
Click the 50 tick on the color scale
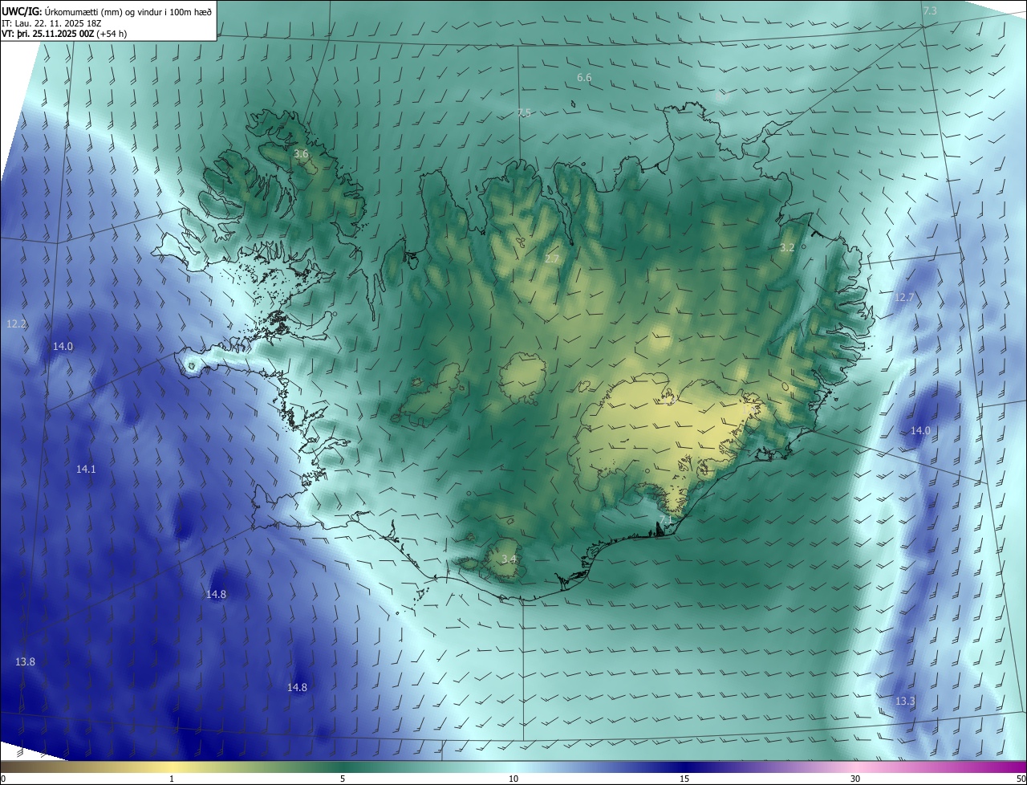tap(1021, 779)
